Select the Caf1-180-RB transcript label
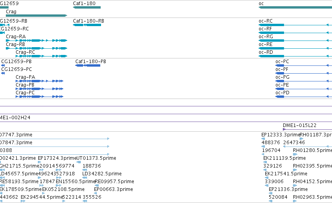The height and width of the screenshot is (203, 332). 89,21
